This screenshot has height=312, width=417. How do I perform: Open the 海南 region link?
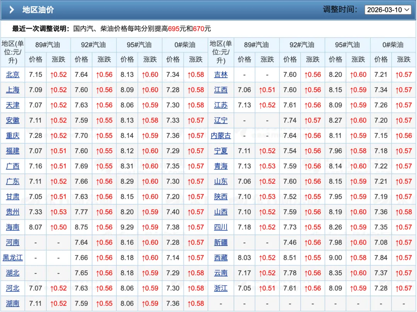pos(12,227)
